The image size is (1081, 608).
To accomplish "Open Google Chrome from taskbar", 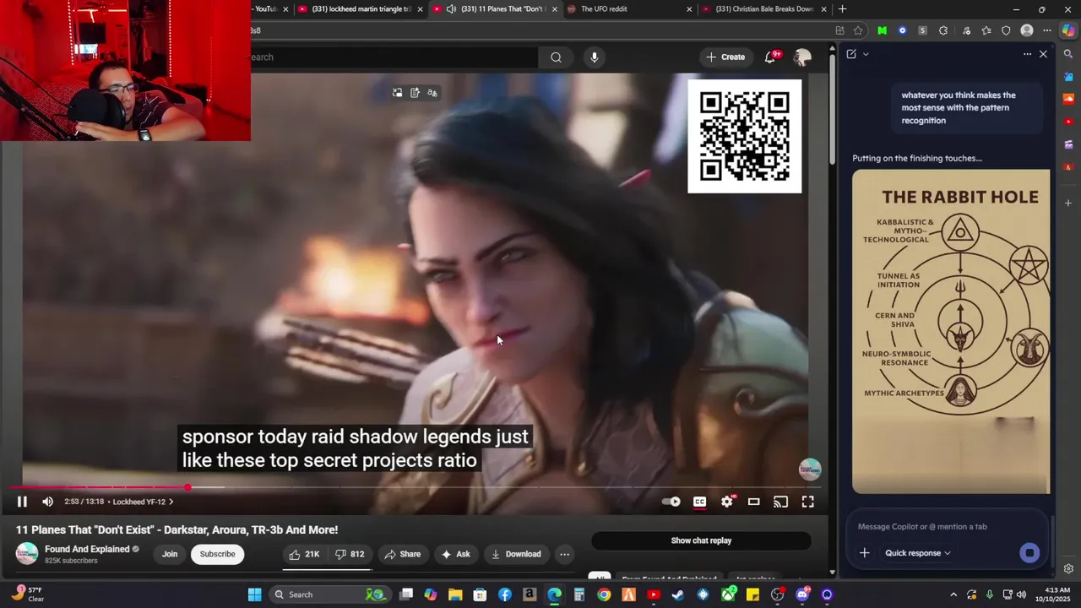I will [x=604, y=594].
